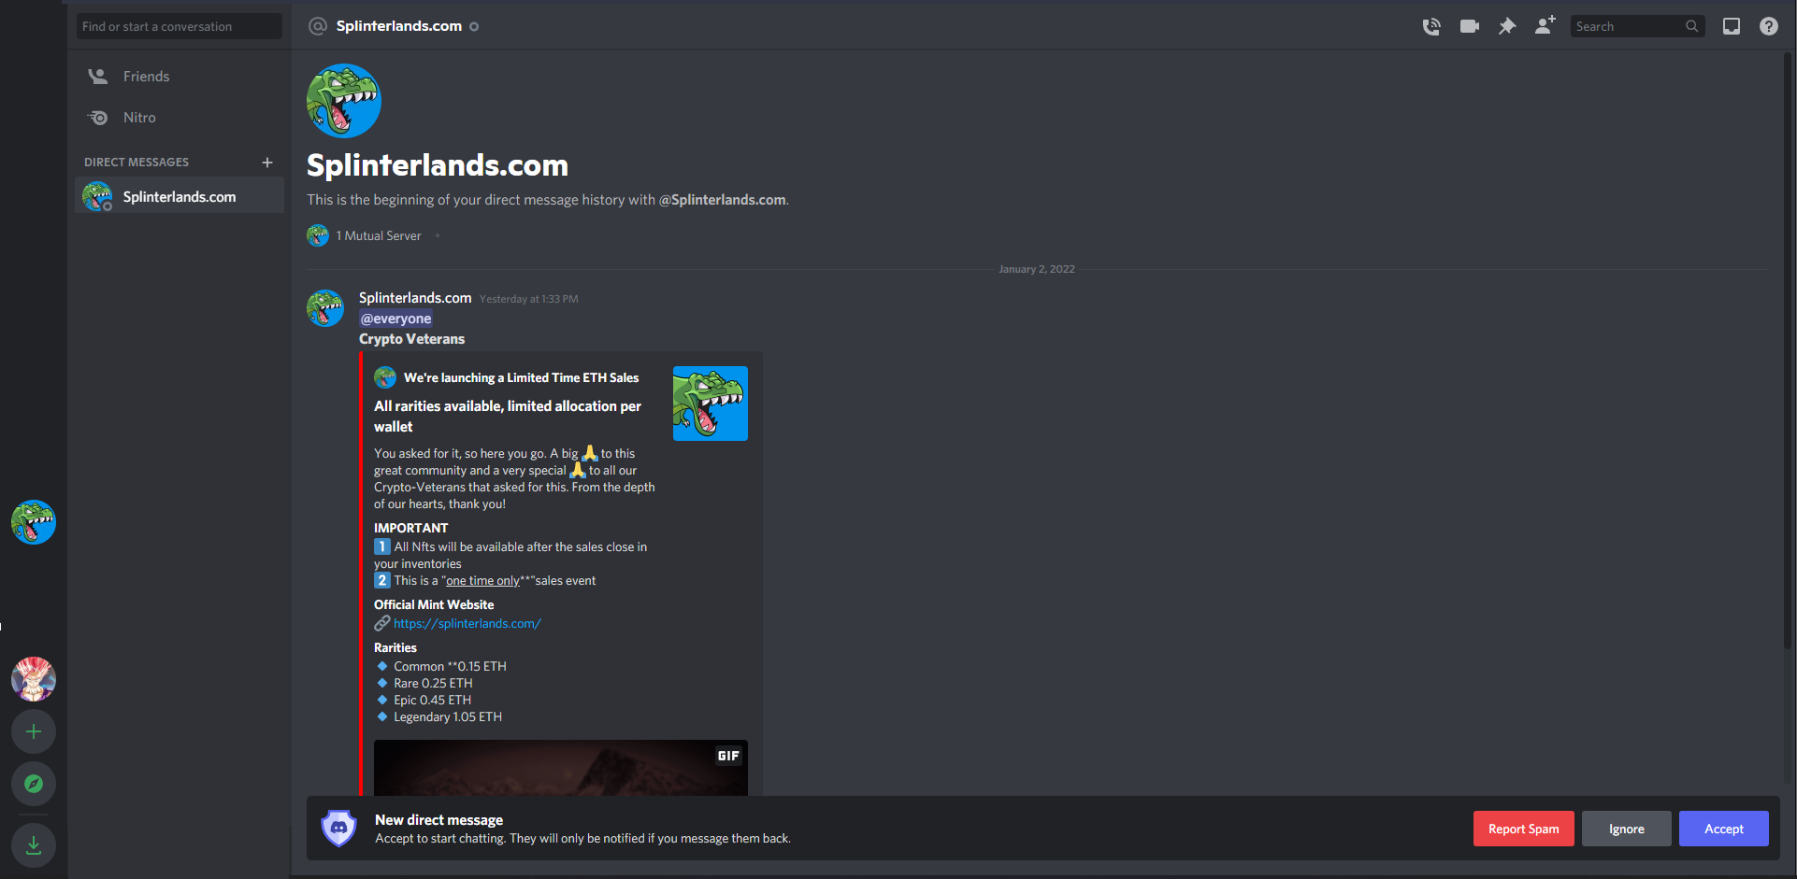Start a voice call with Splinterlands.com

[1431, 26]
